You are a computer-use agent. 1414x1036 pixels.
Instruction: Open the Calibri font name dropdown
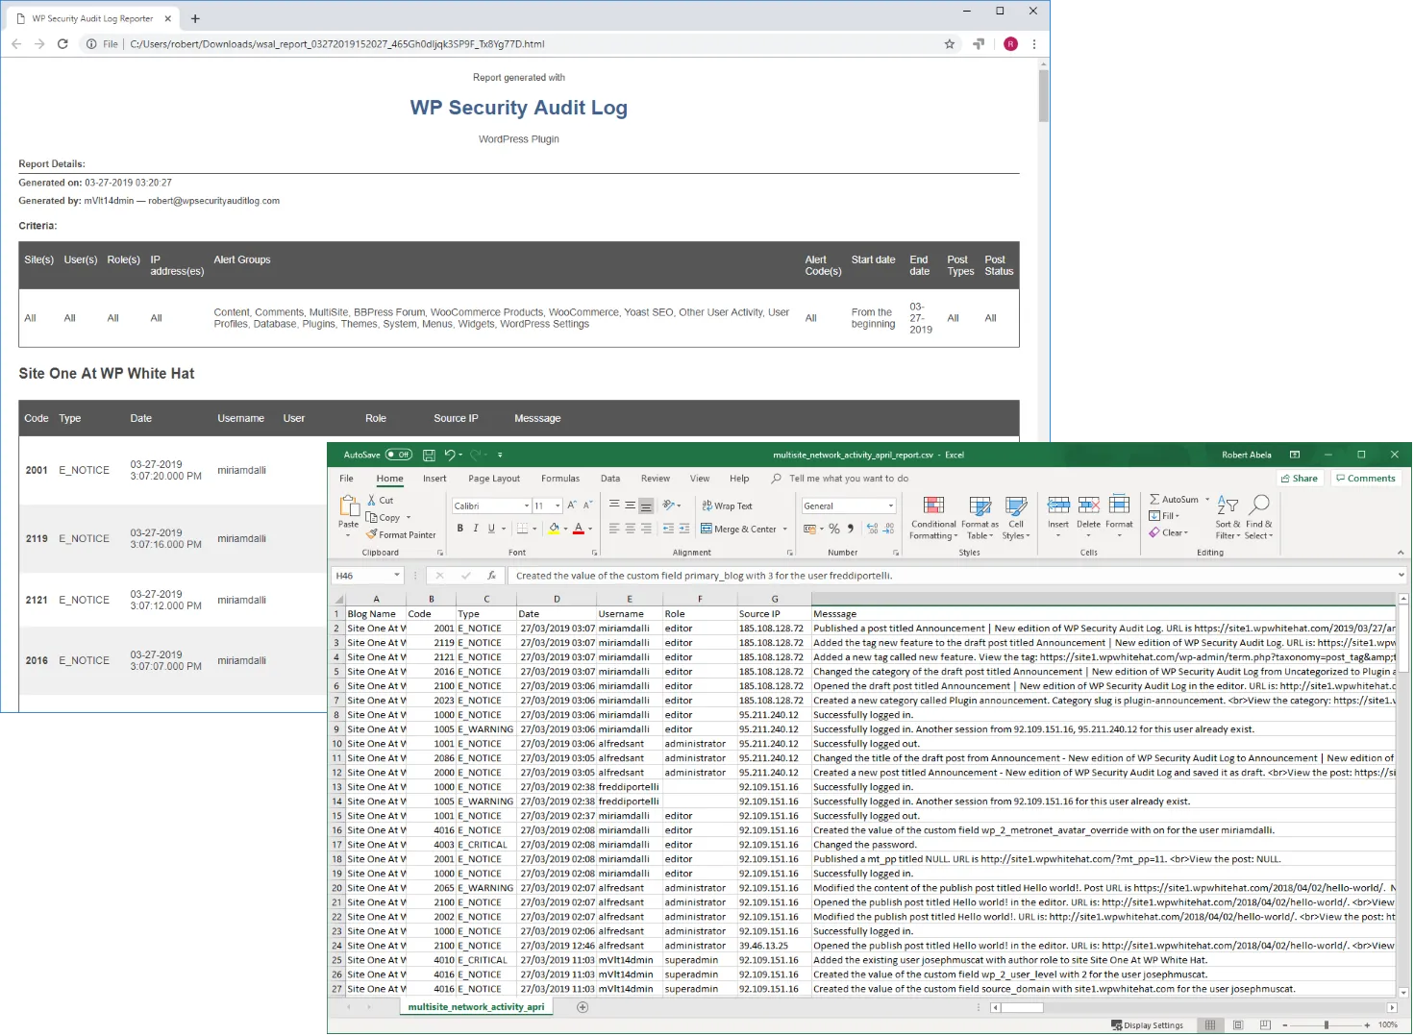527,506
